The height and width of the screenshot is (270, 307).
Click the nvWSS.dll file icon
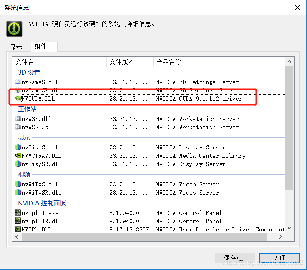pyautogui.click(x=18, y=118)
